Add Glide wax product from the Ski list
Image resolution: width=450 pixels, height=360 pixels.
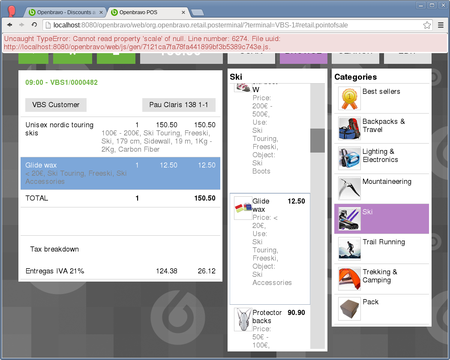coord(270,249)
